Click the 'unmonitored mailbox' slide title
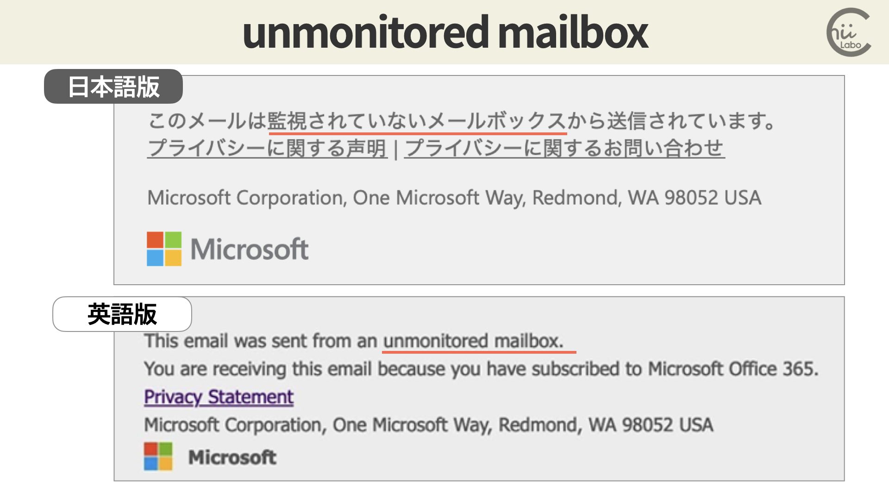Viewport: 889px width, 500px height. point(445,32)
